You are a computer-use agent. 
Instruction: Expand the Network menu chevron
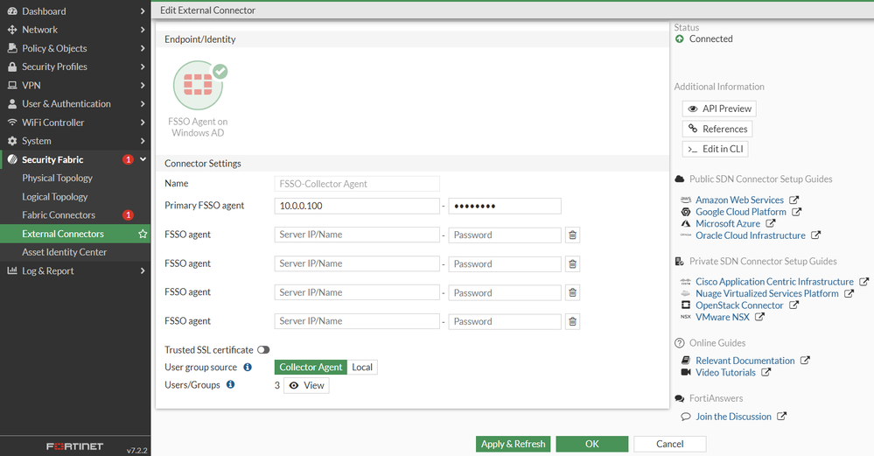tap(143, 30)
